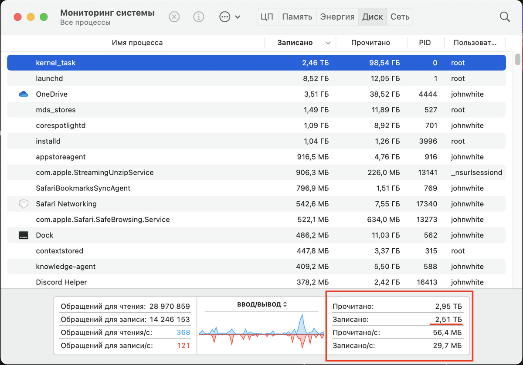This screenshot has width=523, height=365.
Task: Select the Диск tab
Action: point(373,17)
